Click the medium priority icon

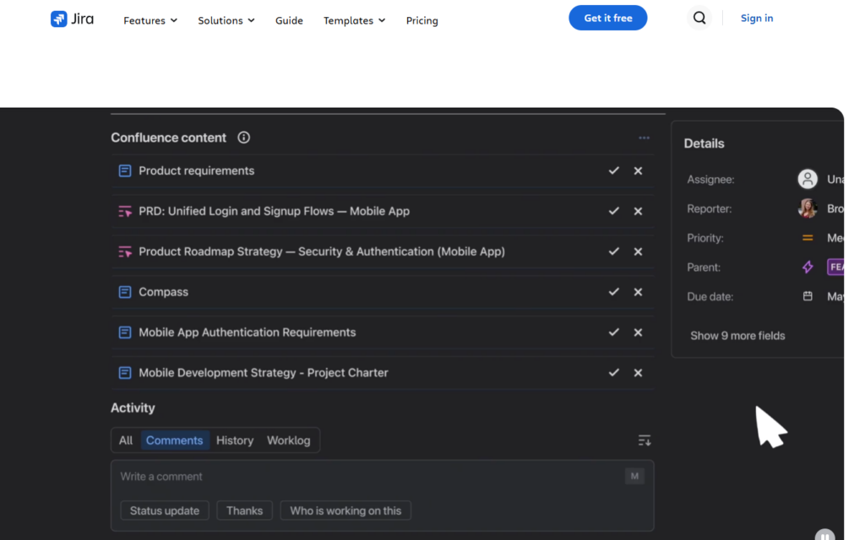807,238
